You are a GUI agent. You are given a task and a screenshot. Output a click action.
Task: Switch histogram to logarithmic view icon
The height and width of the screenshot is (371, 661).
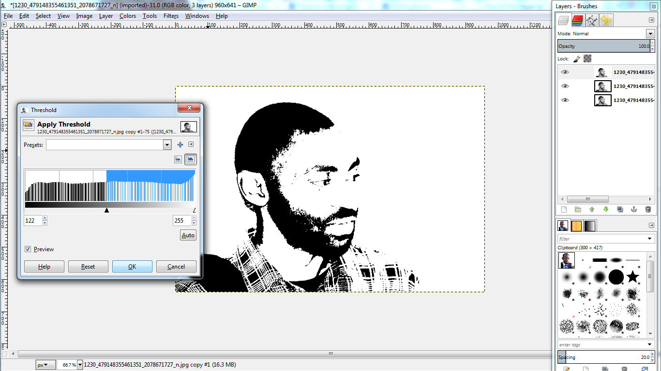tap(190, 159)
